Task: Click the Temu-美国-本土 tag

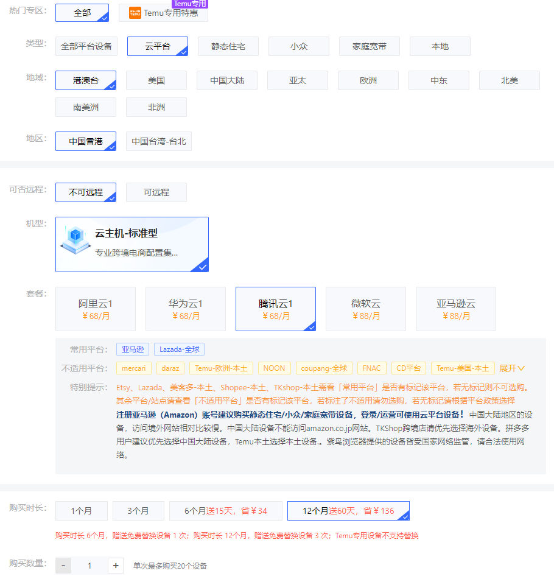Action: (x=463, y=368)
